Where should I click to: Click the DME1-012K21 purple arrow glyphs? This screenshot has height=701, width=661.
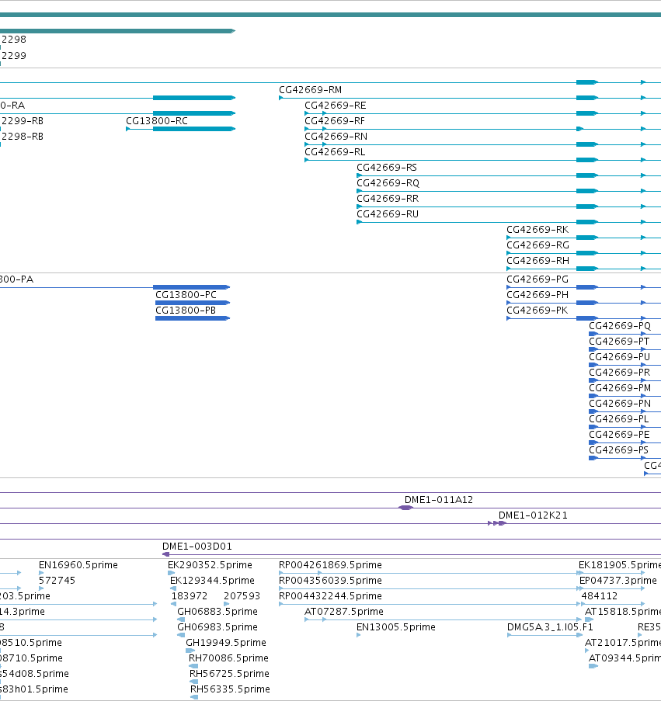click(x=497, y=523)
